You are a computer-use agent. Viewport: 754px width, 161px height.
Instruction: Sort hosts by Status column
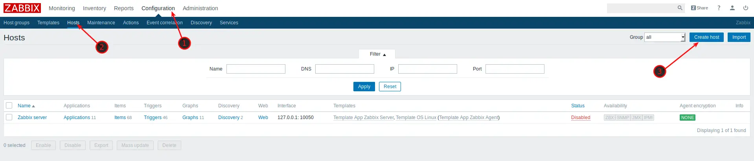(x=578, y=106)
